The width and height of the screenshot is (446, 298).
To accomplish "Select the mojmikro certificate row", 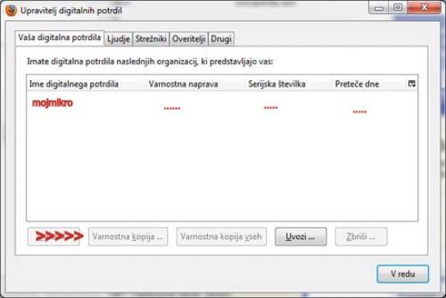I will (x=222, y=105).
